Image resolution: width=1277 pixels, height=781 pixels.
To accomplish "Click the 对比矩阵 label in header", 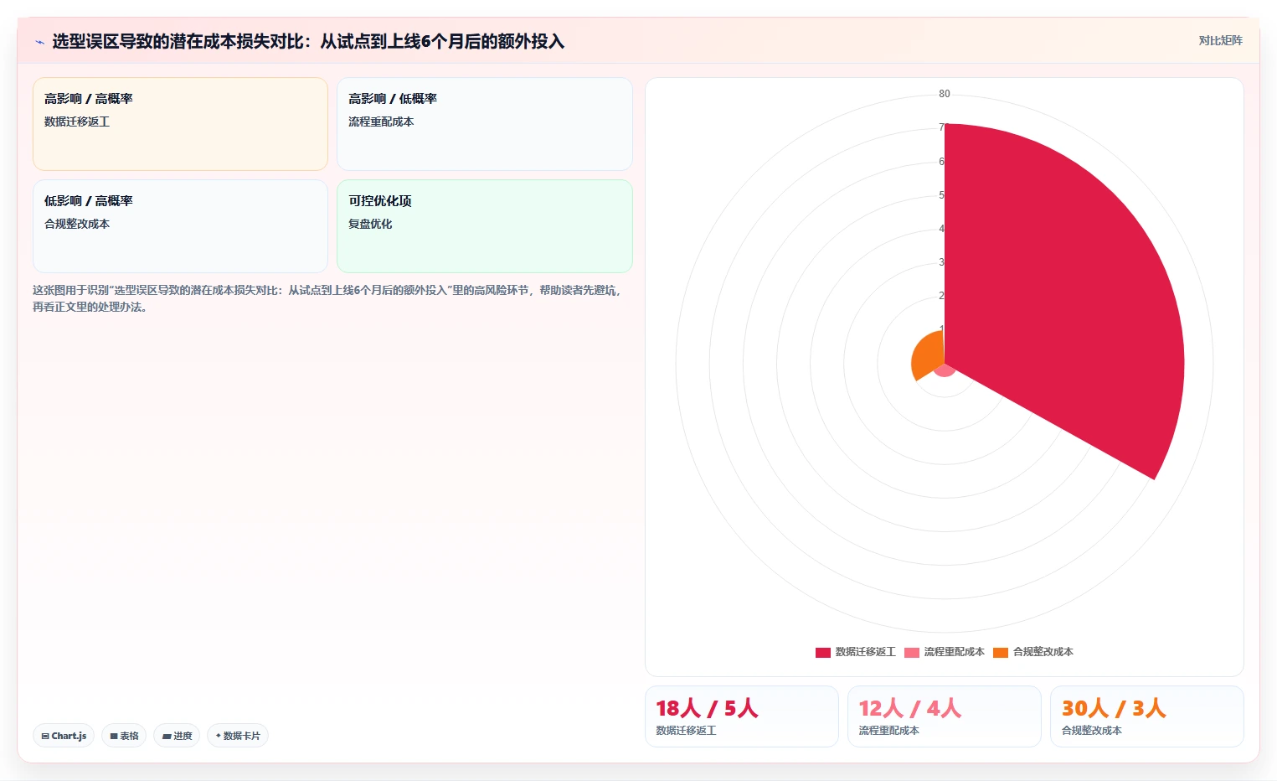I will 1220,40.
